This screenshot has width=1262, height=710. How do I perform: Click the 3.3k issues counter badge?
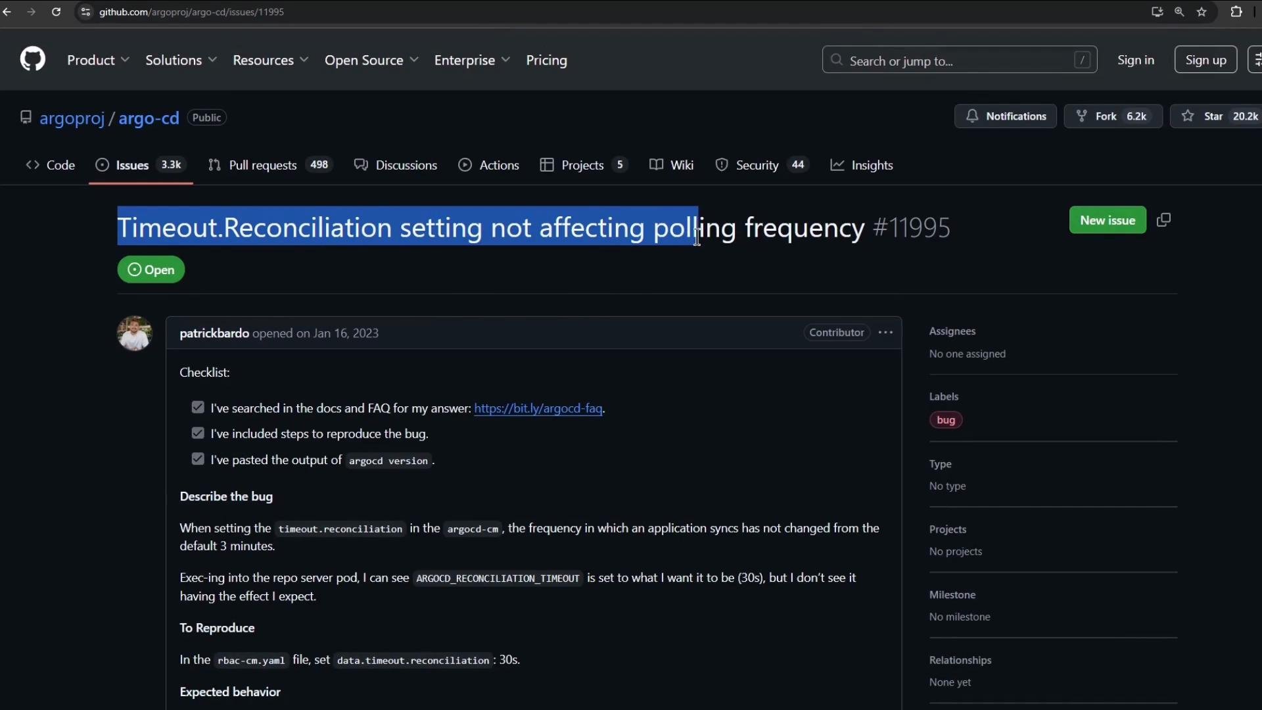(x=171, y=165)
